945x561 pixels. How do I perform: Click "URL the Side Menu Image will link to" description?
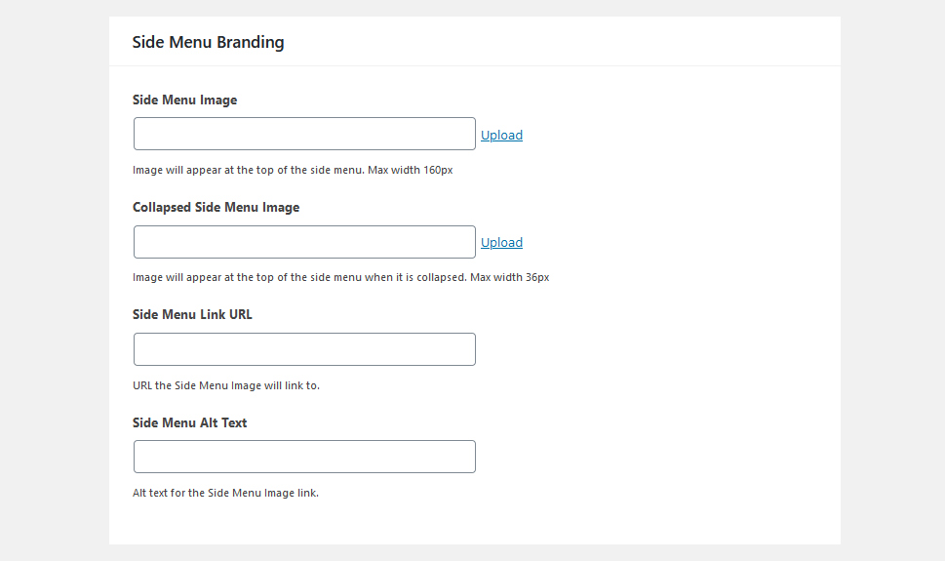[226, 385]
